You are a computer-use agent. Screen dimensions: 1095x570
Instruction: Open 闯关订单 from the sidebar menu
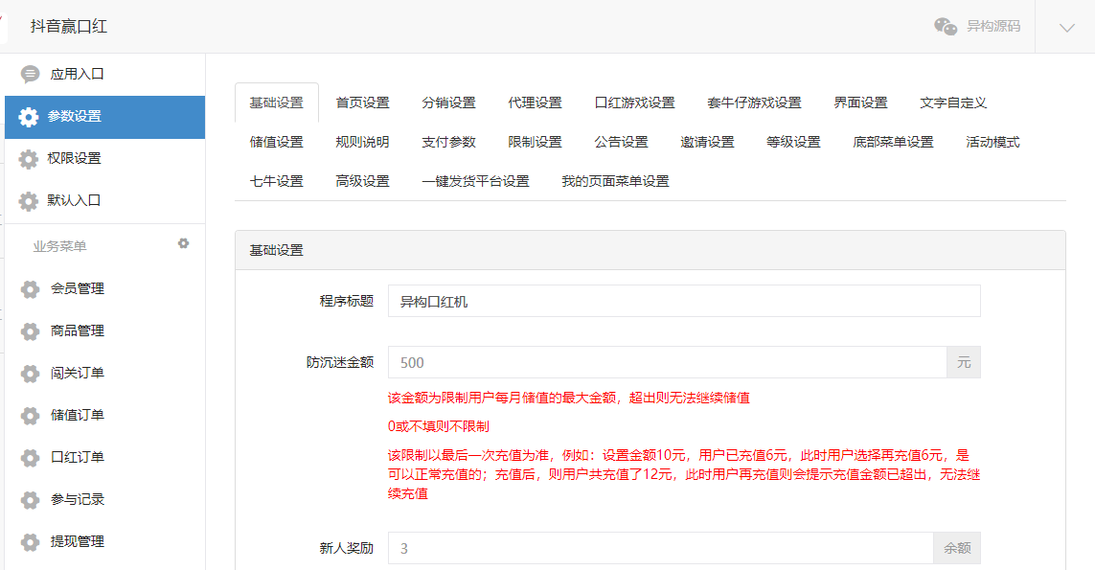[28, 373]
